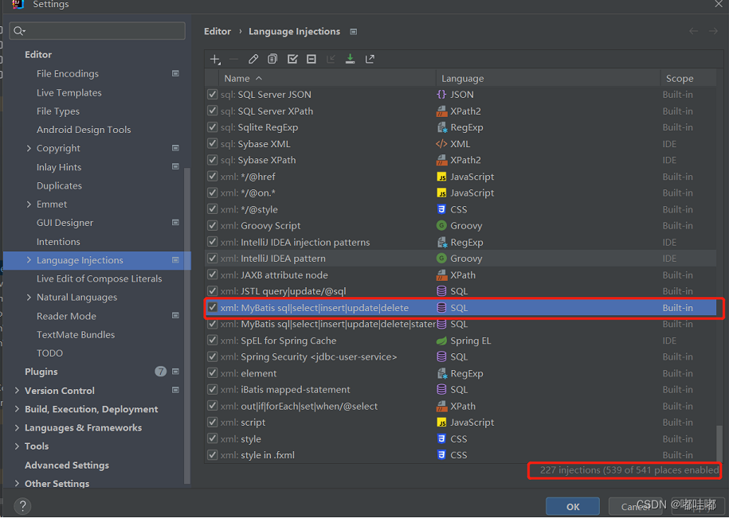Sort by Name column header

pos(327,79)
